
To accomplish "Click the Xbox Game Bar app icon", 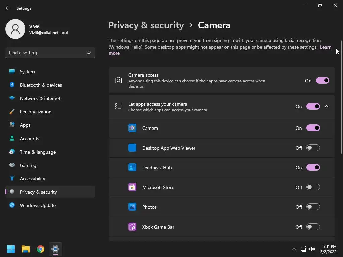I will coord(132,227).
